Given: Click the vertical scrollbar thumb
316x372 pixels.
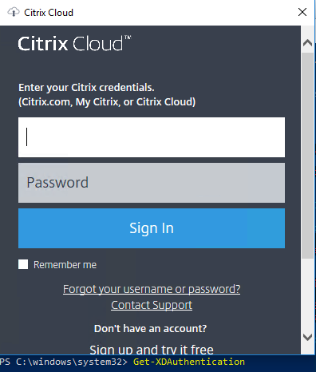Looking at the screenshot, I should pos(307,156).
